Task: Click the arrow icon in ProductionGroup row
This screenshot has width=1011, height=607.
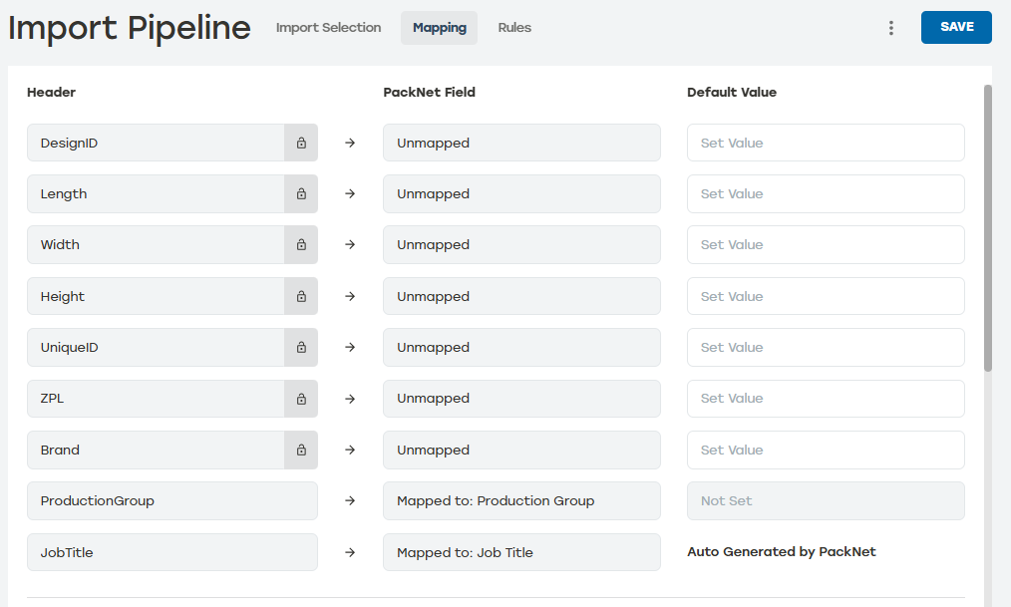Action: pos(350,500)
